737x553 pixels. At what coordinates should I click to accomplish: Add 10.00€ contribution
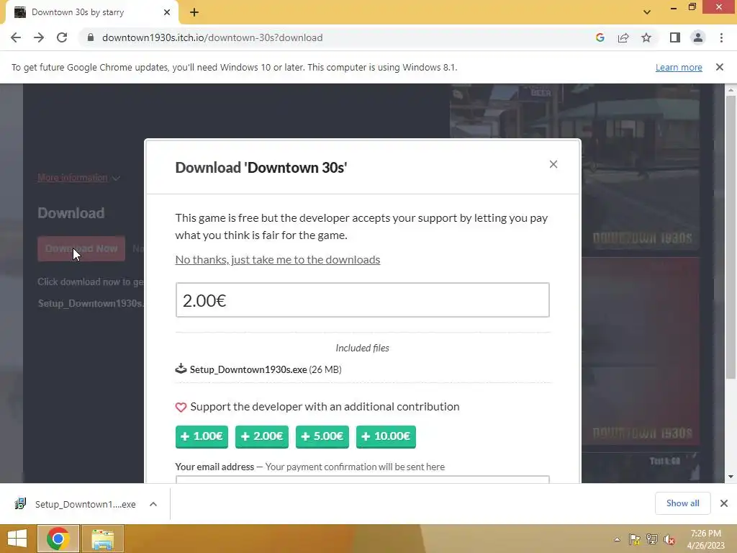click(x=386, y=437)
